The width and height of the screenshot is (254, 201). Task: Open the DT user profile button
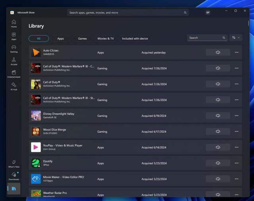[x=208, y=12]
